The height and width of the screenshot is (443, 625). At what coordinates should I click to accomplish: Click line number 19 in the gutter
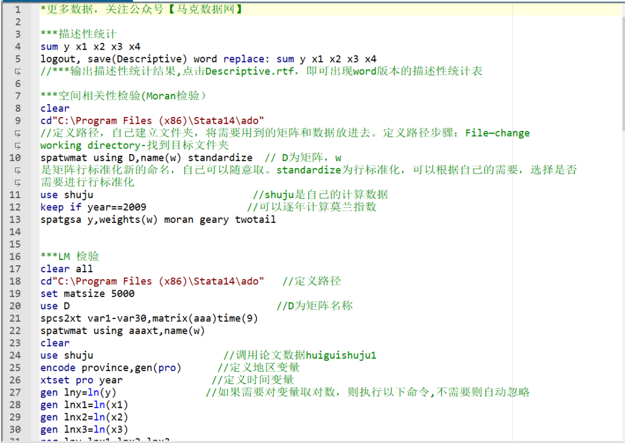15,294
